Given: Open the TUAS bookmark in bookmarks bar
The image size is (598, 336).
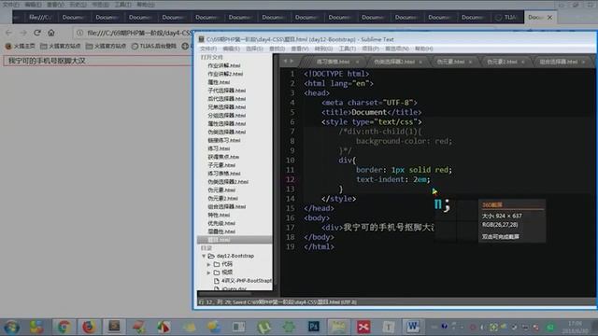Looking at the screenshot, I should pyautogui.click(x=154, y=46).
